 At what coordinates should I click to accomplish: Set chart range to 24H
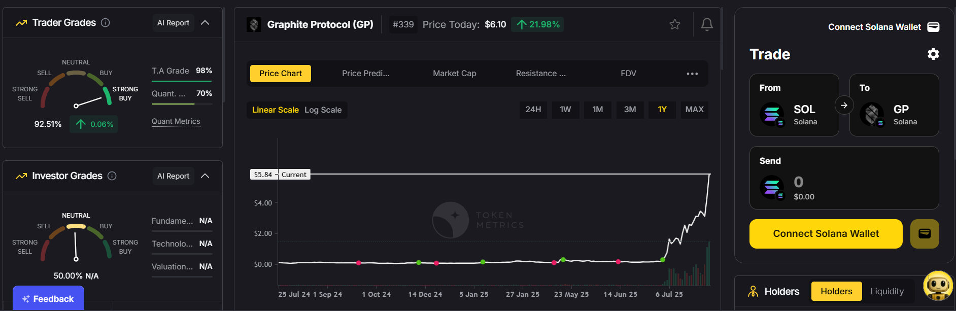(533, 110)
